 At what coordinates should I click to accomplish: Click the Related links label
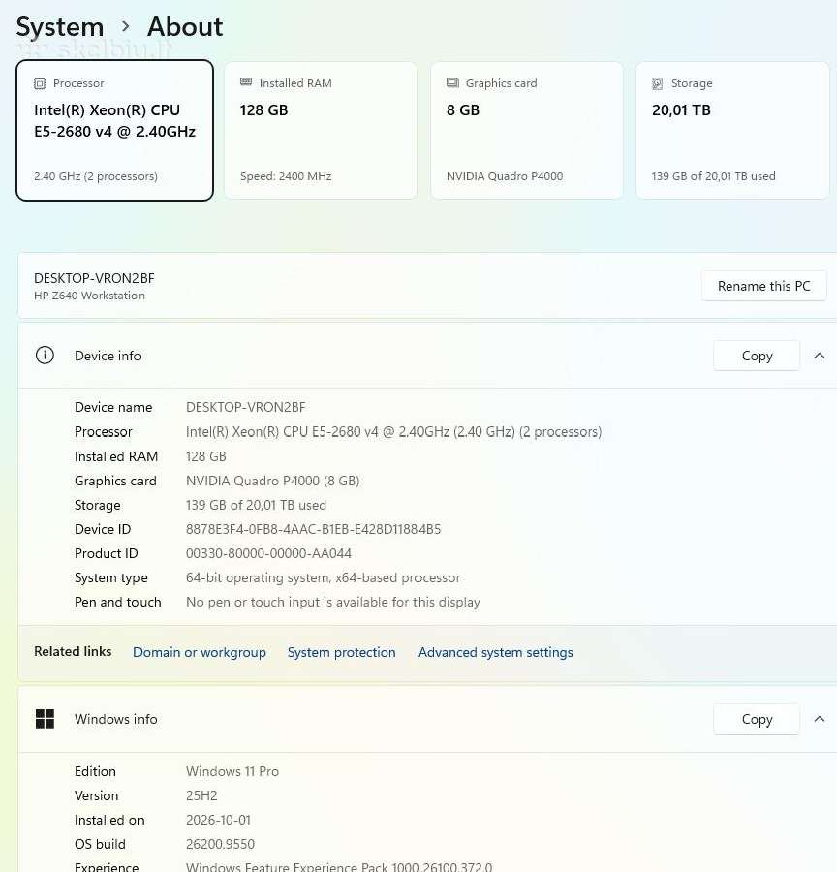pos(73,651)
